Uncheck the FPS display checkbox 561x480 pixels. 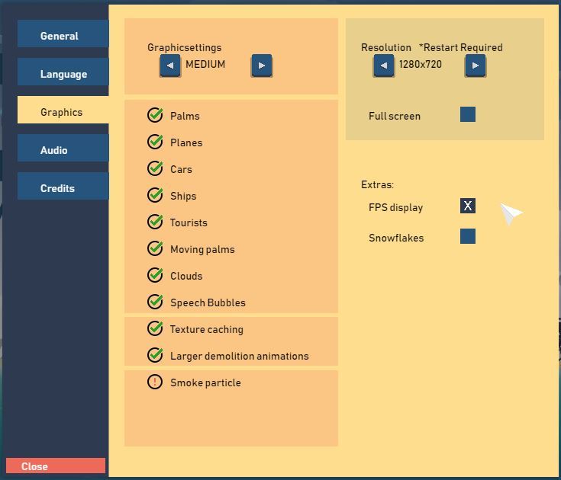468,206
